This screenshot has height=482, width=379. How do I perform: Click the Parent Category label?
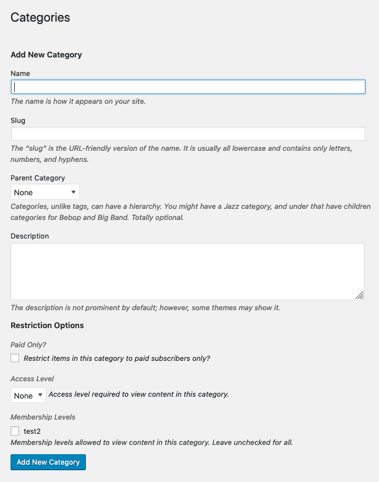(38, 178)
